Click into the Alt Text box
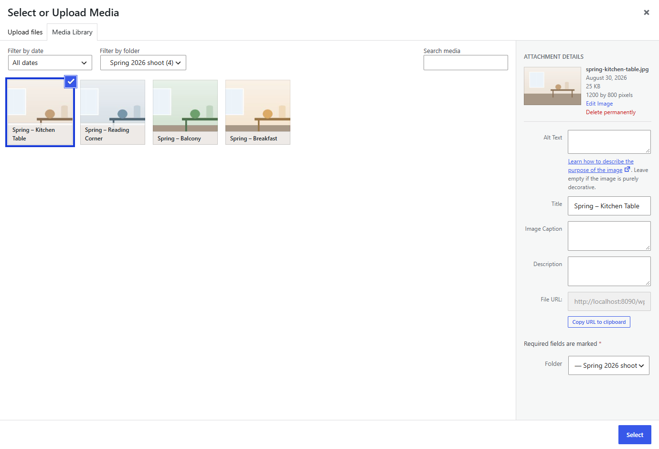This screenshot has width=659, height=449. (x=609, y=142)
